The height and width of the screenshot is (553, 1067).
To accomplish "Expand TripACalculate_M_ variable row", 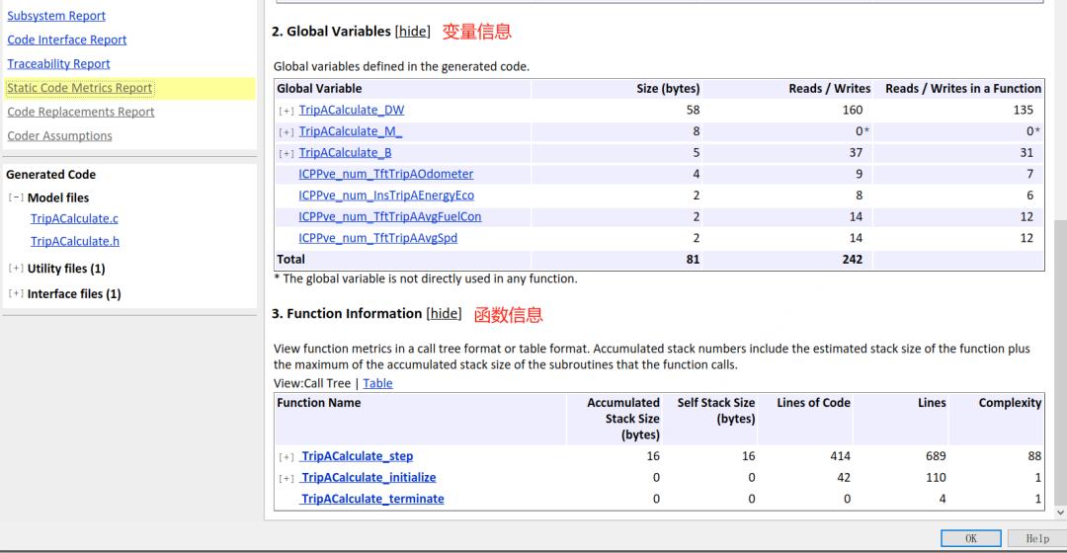I will (x=287, y=132).
